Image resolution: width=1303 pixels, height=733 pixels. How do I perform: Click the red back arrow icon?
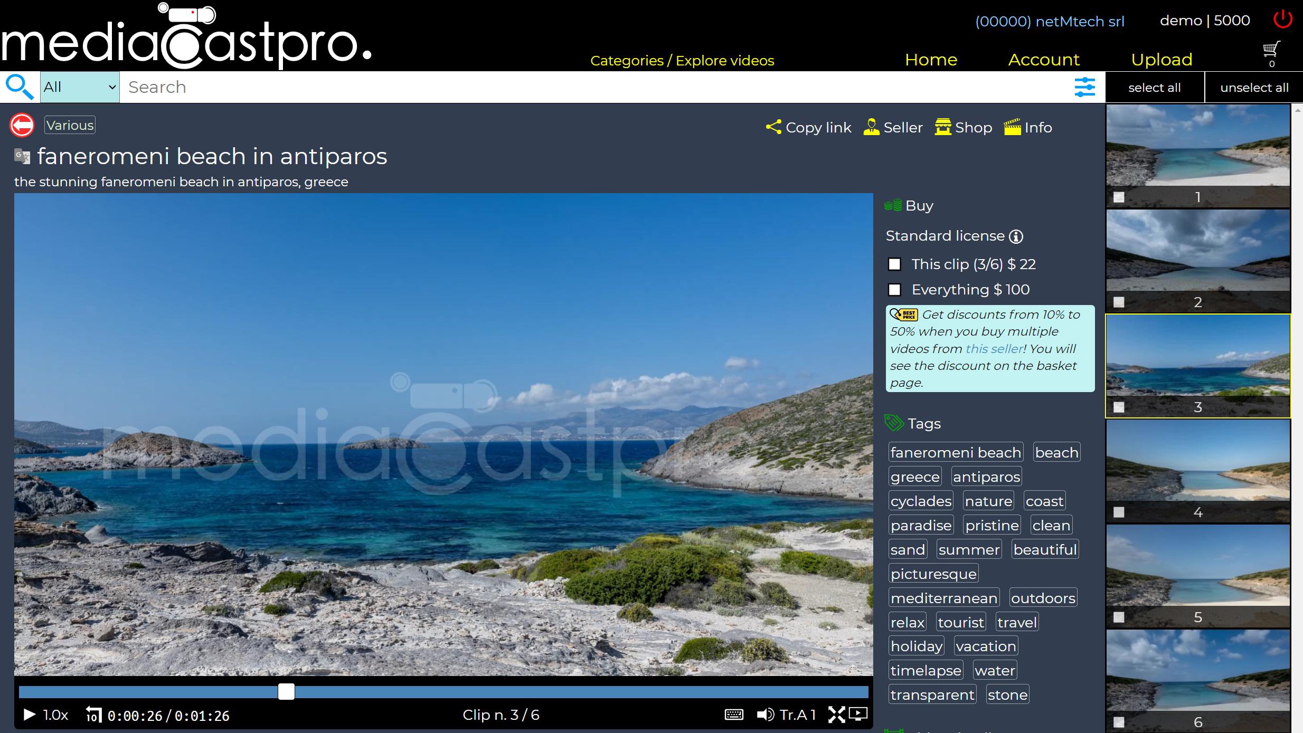pos(22,126)
